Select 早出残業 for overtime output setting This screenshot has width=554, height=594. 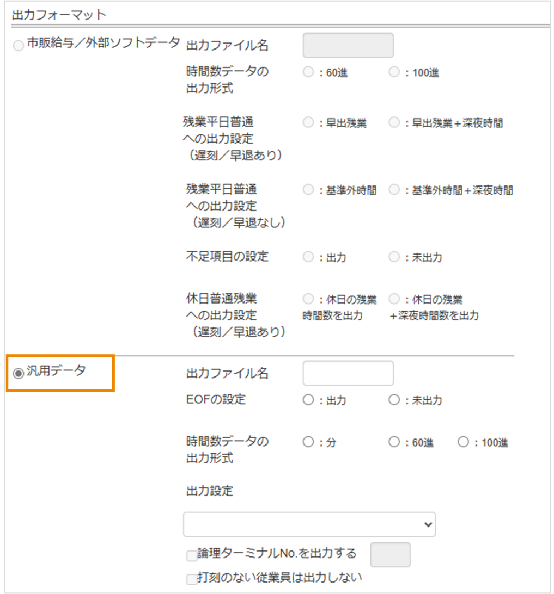(x=307, y=122)
